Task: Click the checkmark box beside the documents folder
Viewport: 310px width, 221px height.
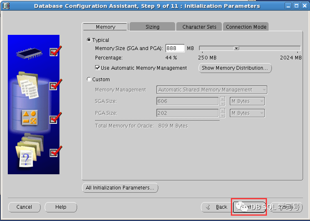Action: tap(54, 86)
